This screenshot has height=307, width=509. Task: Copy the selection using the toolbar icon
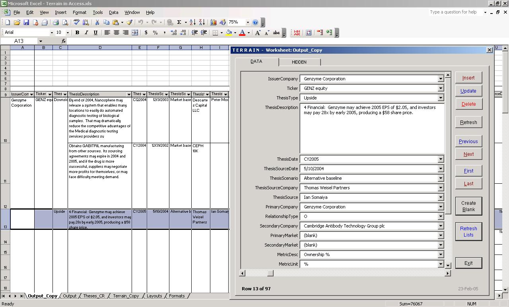(106, 22)
